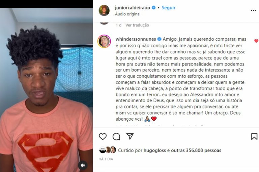Unlike whinderssonnunes comment red heart

coord(256,41)
